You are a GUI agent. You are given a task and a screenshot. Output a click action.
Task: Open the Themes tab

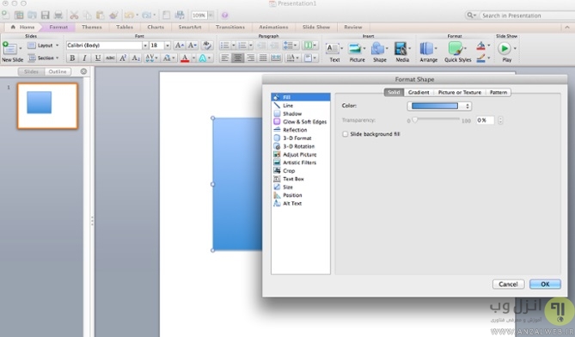click(x=92, y=28)
